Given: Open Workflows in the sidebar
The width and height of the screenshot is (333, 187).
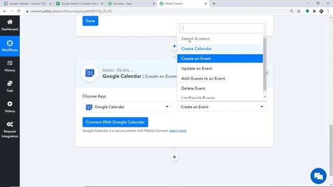Looking at the screenshot, I should tap(10, 46).
